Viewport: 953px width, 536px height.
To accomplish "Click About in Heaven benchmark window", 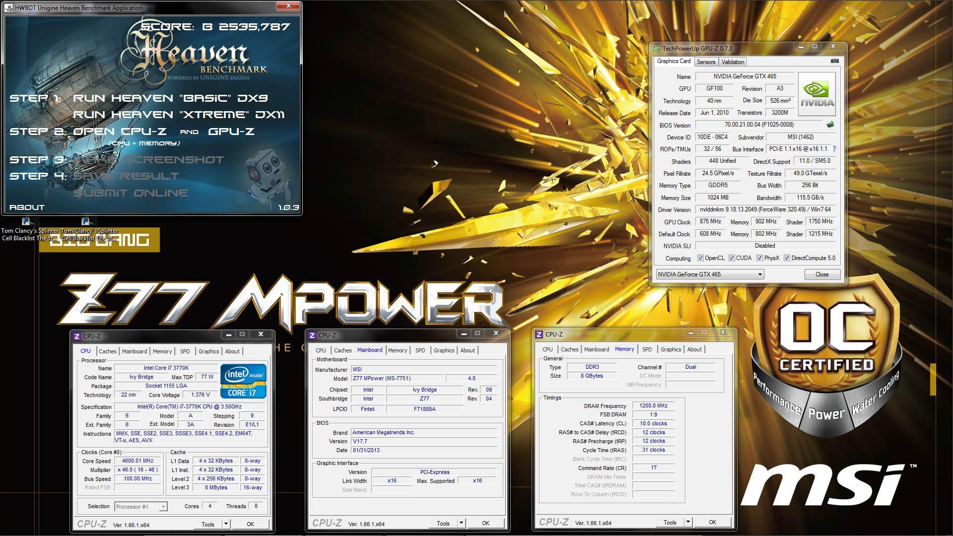I will tap(27, 207).
